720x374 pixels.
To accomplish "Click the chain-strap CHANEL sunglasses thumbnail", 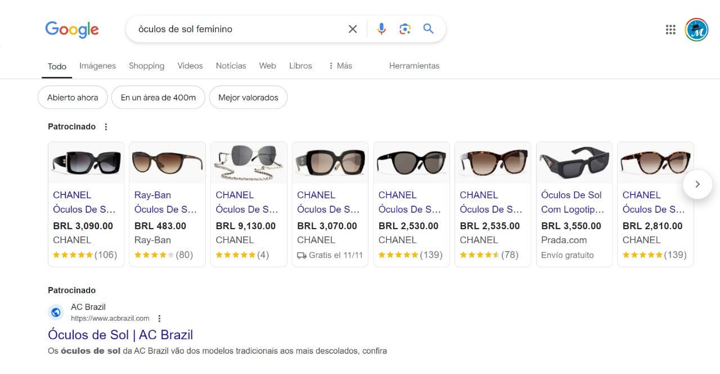I will pos(249,163).
